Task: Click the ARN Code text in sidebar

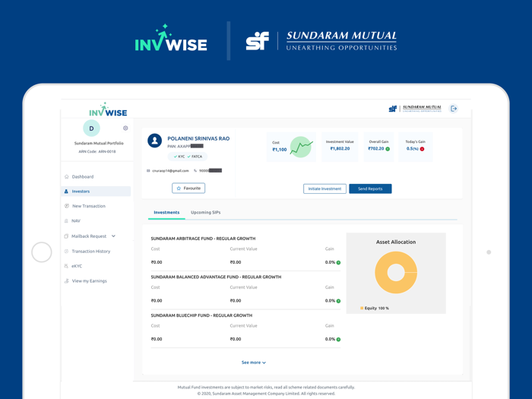Action: pos(97,152)
